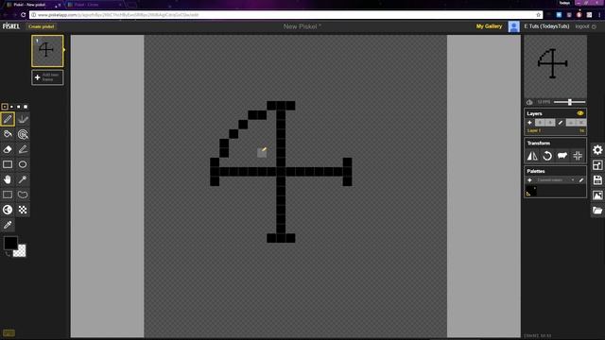The image size is (605, 340).
Task: Open the secondary transparent color swatch
Action: [20, 251]
